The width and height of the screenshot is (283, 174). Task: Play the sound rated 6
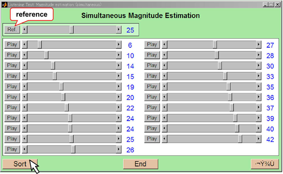pos(12,45)
